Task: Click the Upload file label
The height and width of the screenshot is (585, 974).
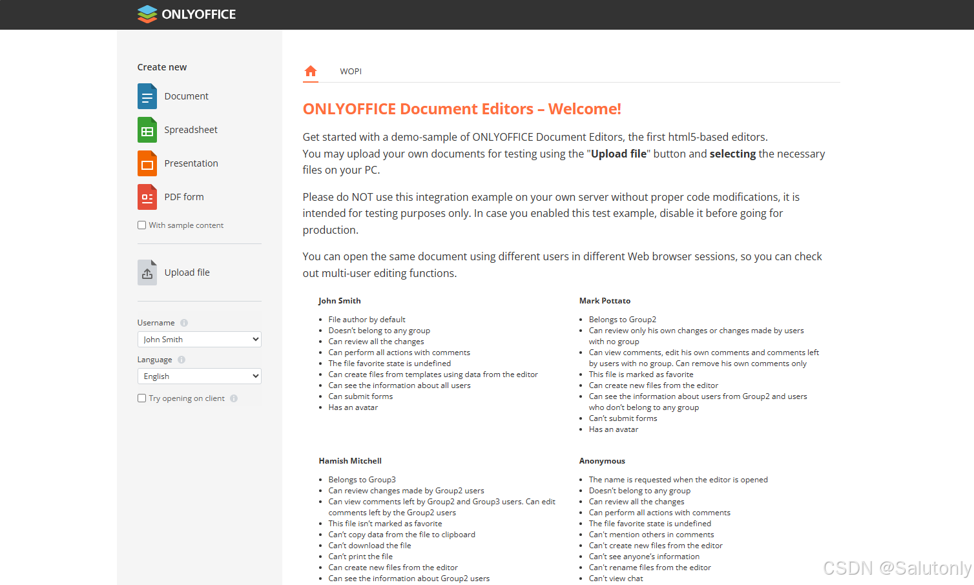Action: point(187,272)
